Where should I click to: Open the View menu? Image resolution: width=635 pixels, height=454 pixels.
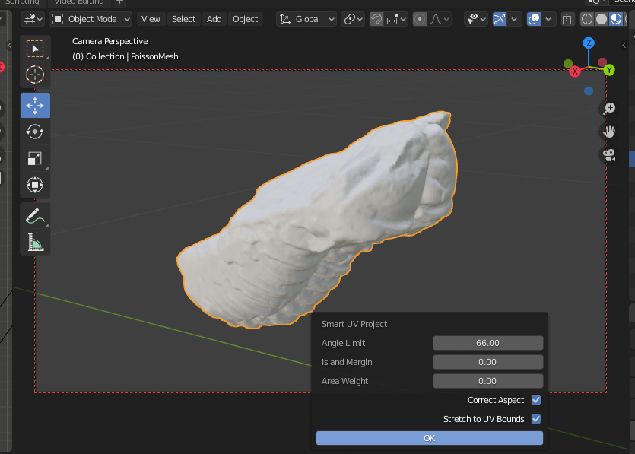coord(151,19)
